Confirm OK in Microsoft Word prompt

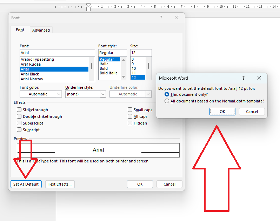point(222,112)
